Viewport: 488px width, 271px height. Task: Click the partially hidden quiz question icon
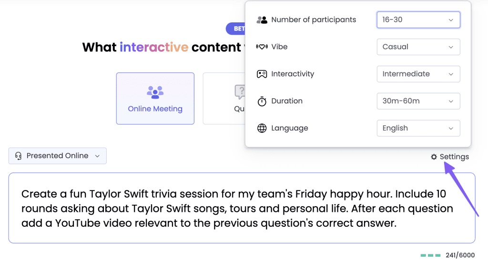click(x=240, y=92)
